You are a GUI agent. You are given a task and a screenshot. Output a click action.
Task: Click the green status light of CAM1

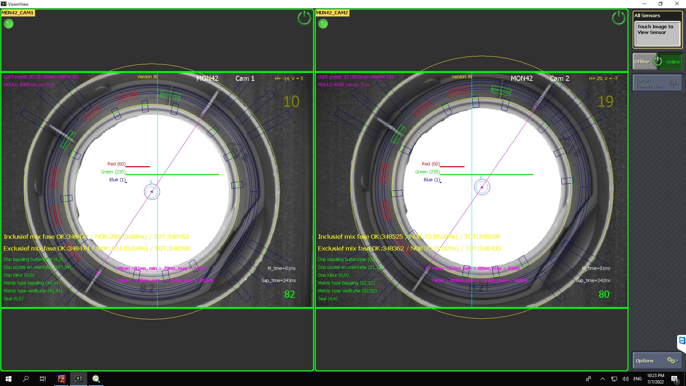click(x=9, y=24)
